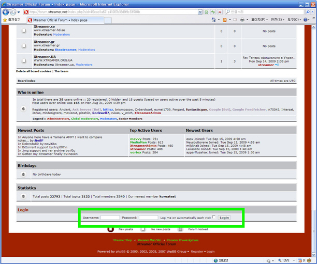Click the Birthdays section icon
This screenshot has width=317, height=264.
coord(23,174)
